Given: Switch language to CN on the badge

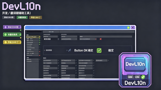Looking at the screenshot, I should click(137, 77).
